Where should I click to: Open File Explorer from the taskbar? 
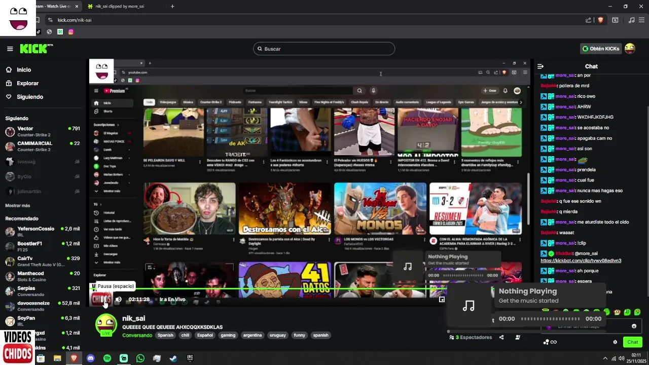pos(57,358)
